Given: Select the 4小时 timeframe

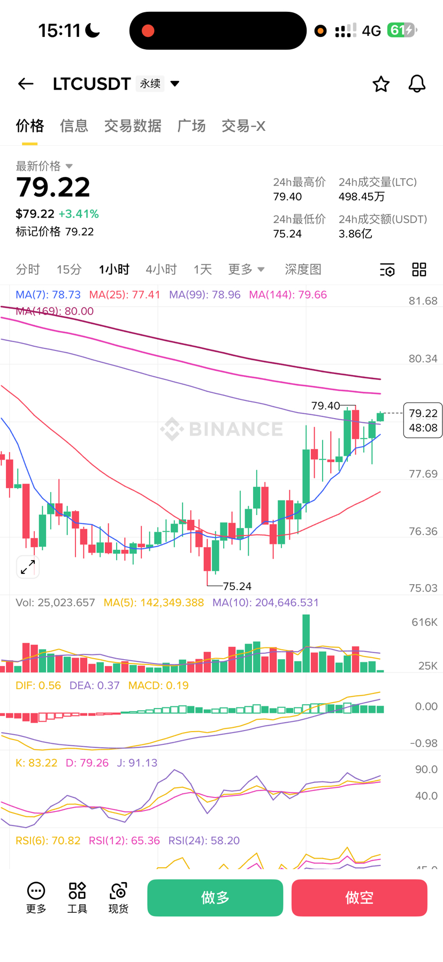Looking at the screenshot, I should point(161,270).
